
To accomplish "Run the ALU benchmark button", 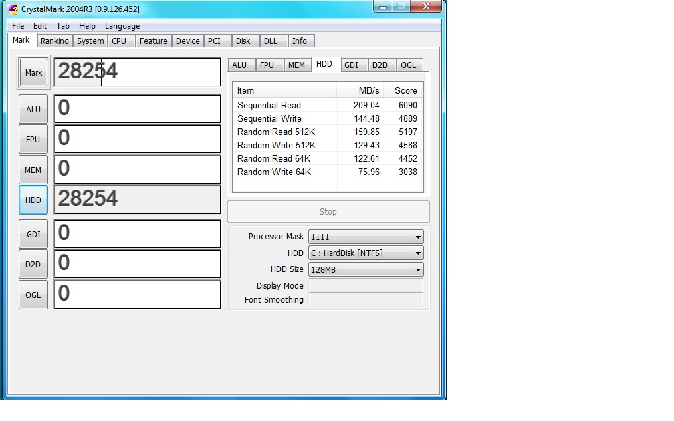I will 33,110.
